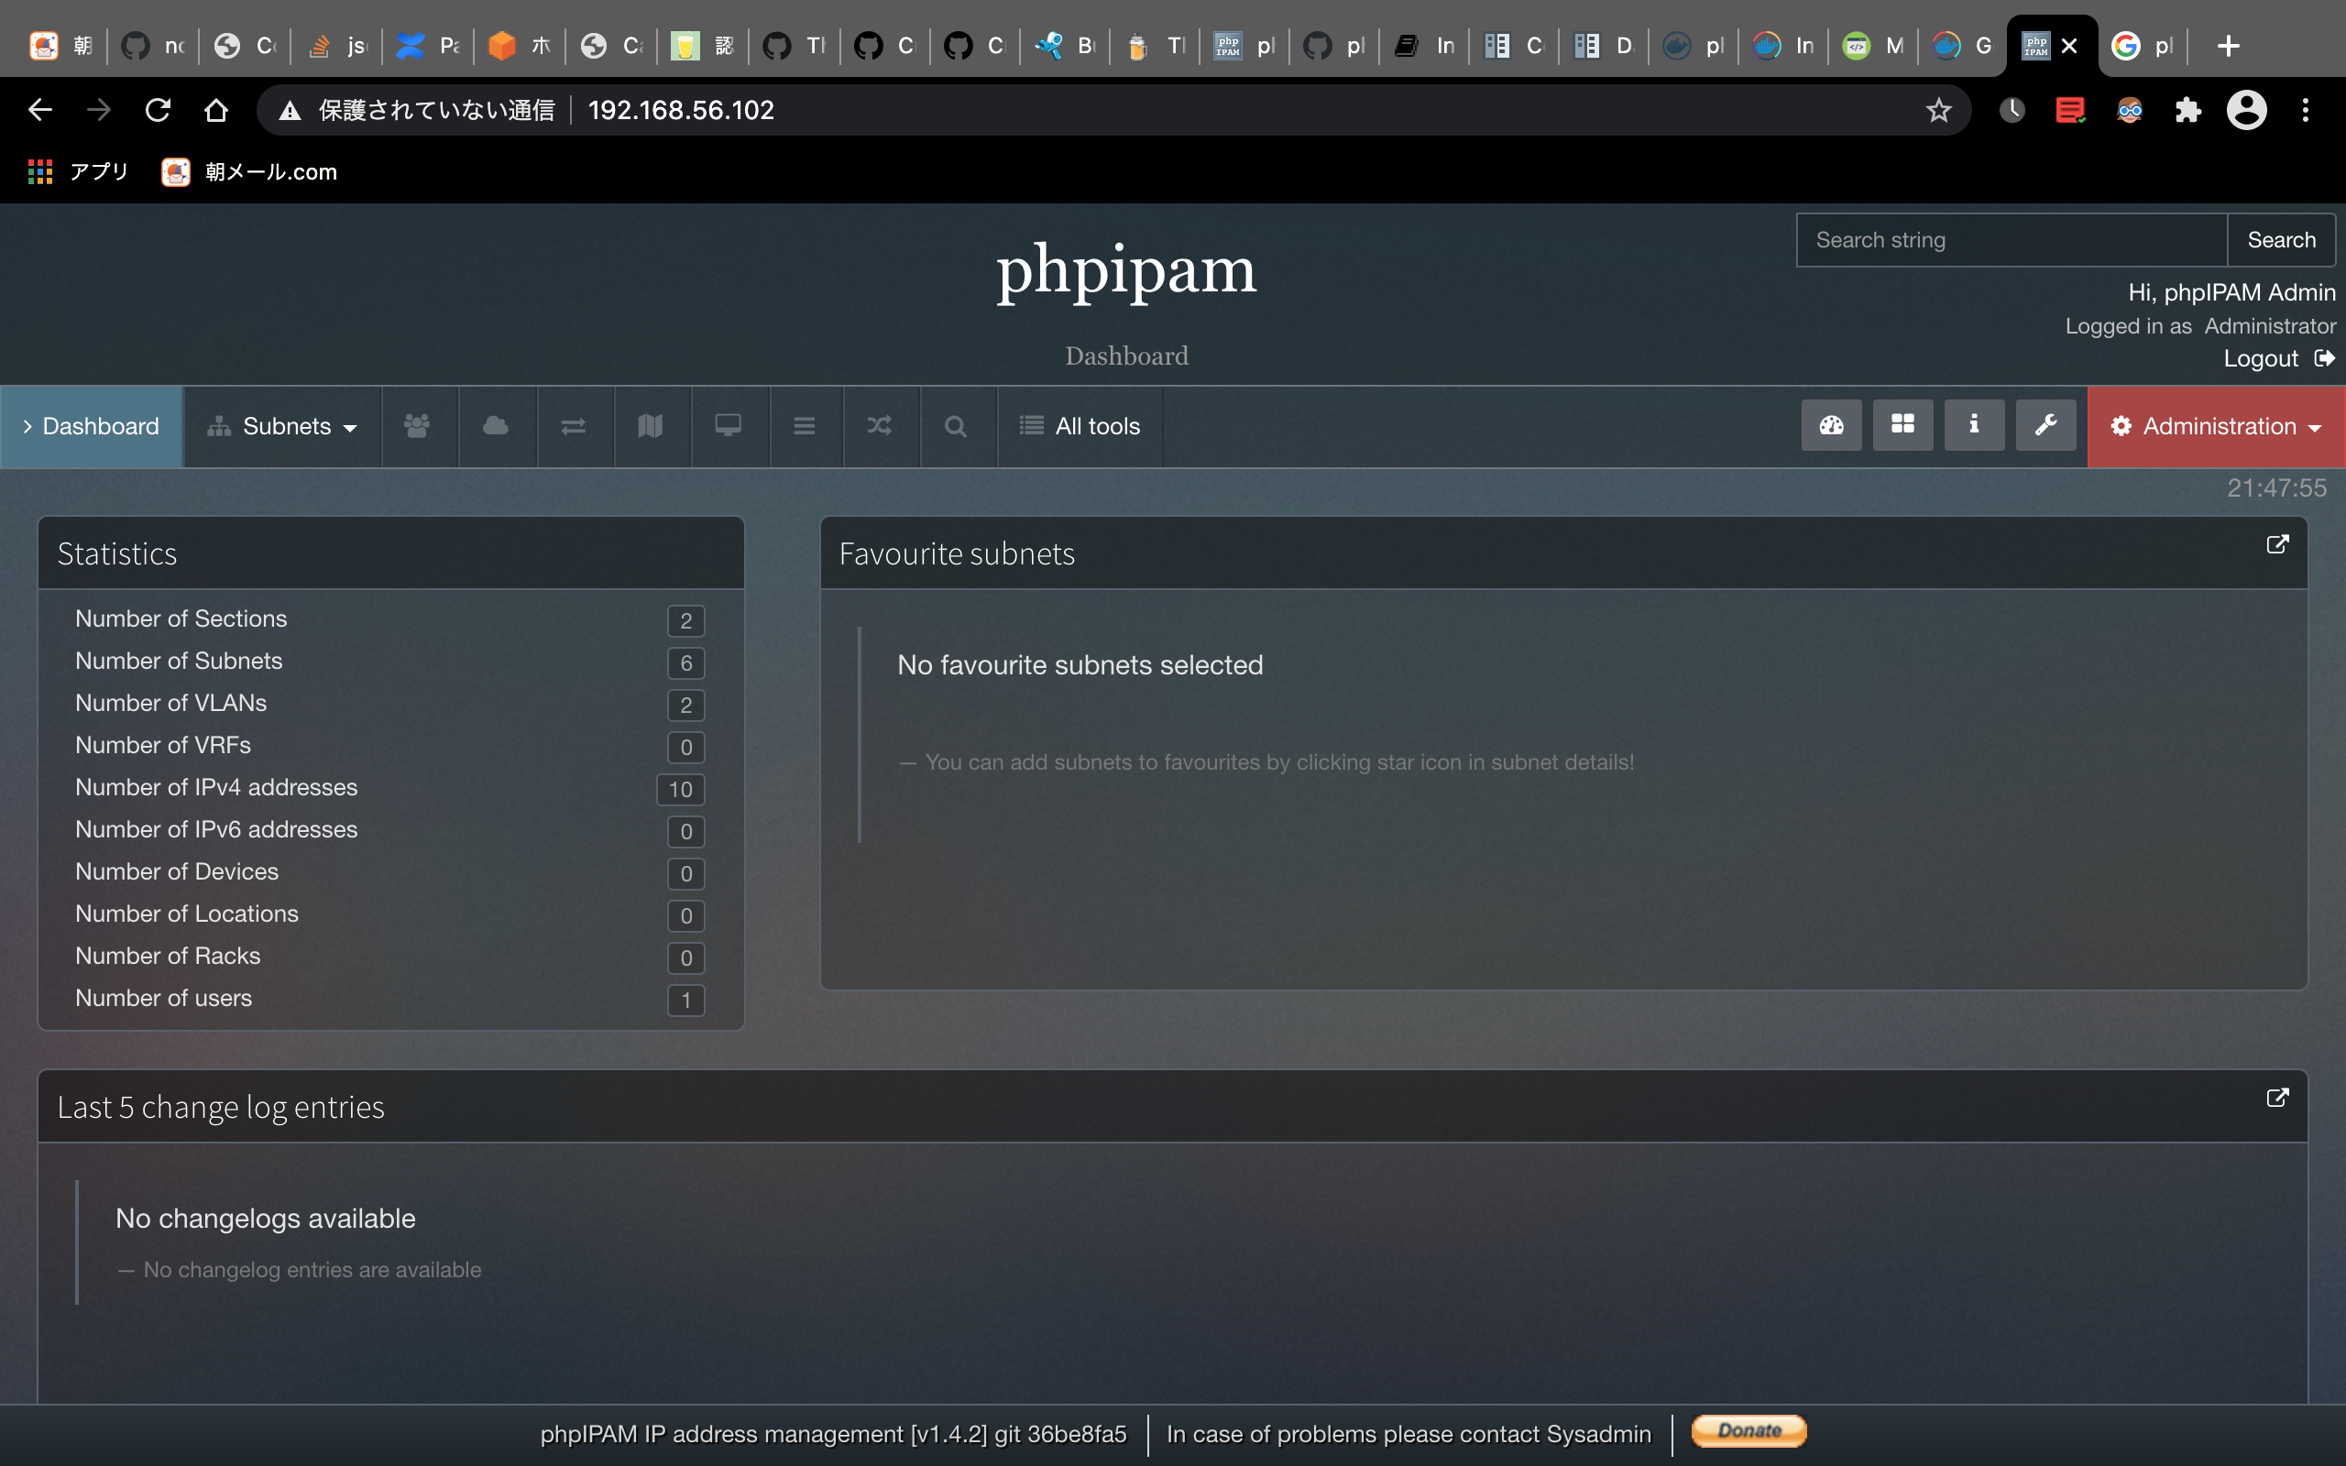Screen dimensions: 2346x1466
Task: Click Number of Locations statistic
Action: click(x=389, y=914)
